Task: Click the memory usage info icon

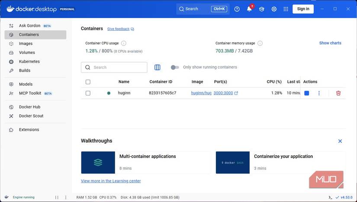Action: click(x=260, y=43)
